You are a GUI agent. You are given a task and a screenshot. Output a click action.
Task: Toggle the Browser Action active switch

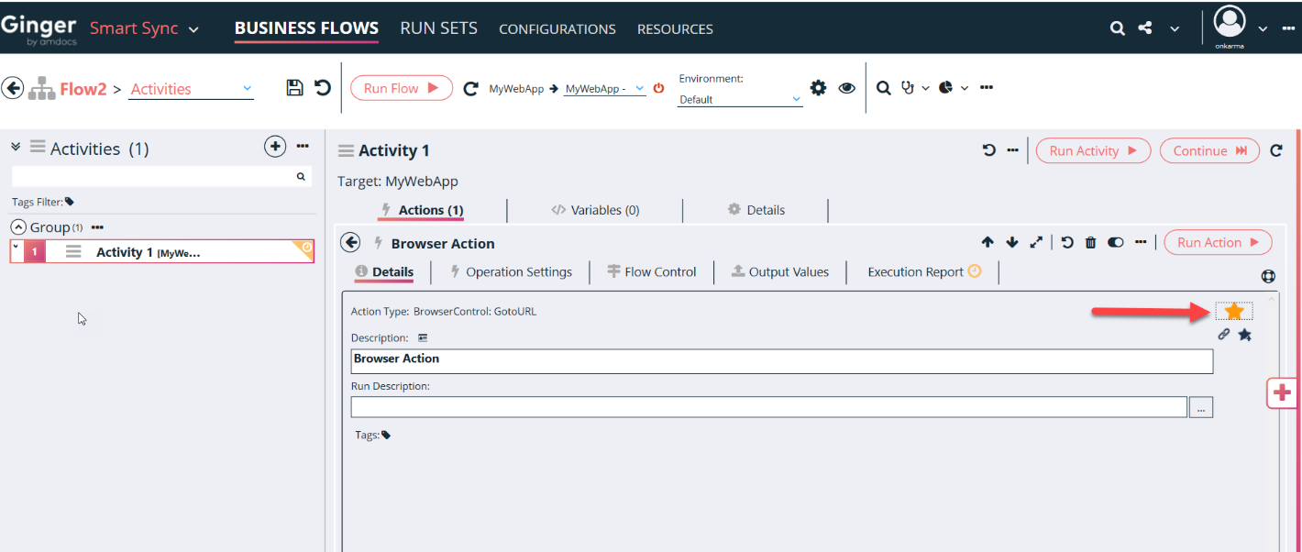1116,243
